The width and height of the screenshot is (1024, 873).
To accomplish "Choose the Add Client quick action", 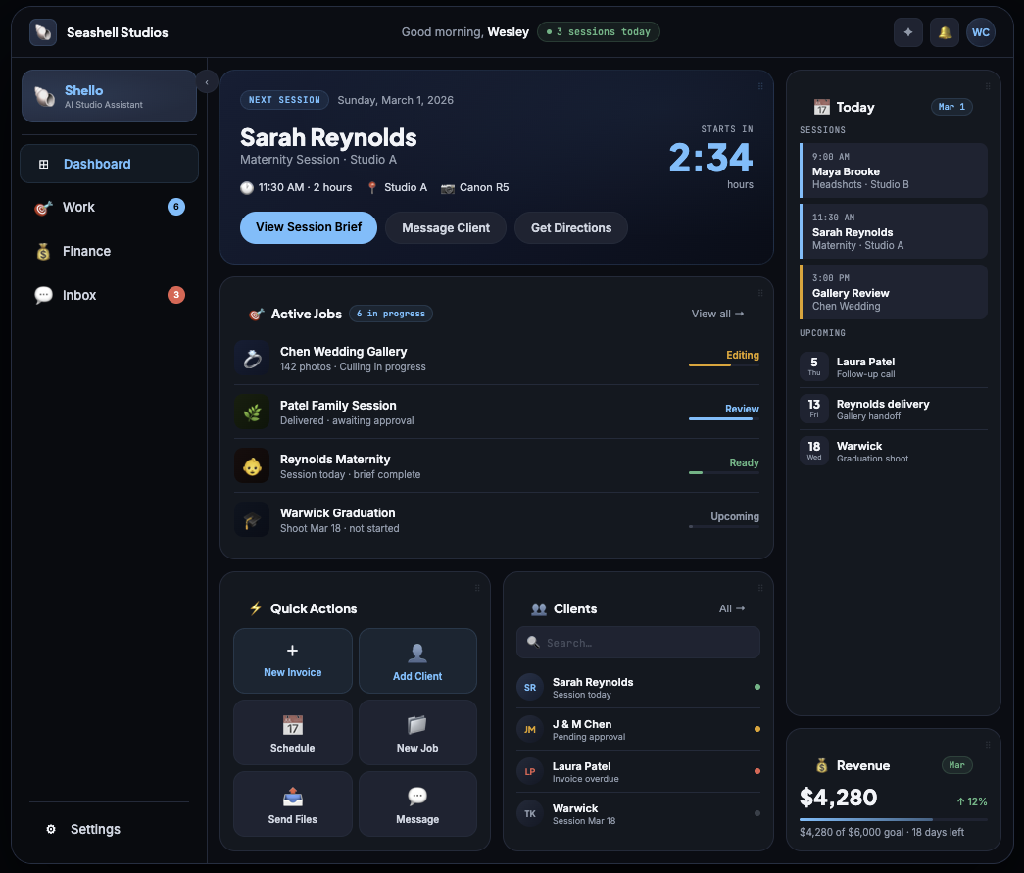I will 417,660.
